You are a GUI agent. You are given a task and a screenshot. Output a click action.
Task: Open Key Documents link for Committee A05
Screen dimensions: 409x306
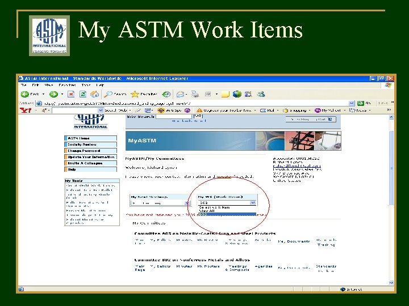(x=294, y=241)
